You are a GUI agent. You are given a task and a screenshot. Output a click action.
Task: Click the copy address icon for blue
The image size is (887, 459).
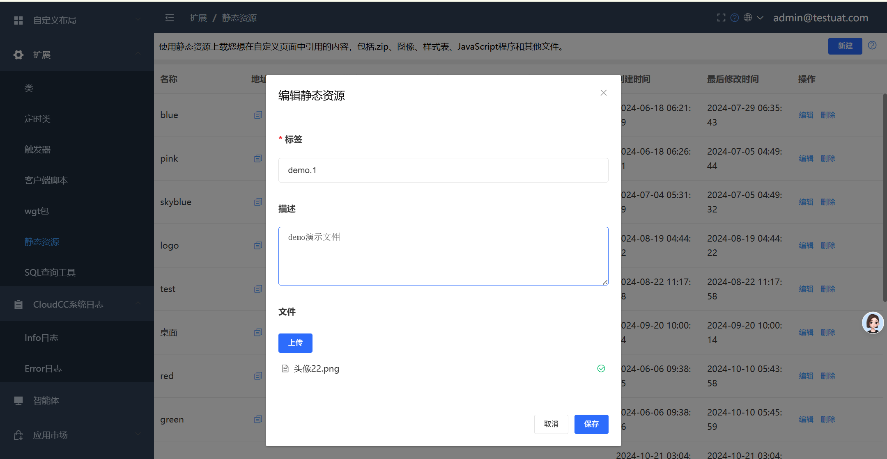tap(258, 115)
